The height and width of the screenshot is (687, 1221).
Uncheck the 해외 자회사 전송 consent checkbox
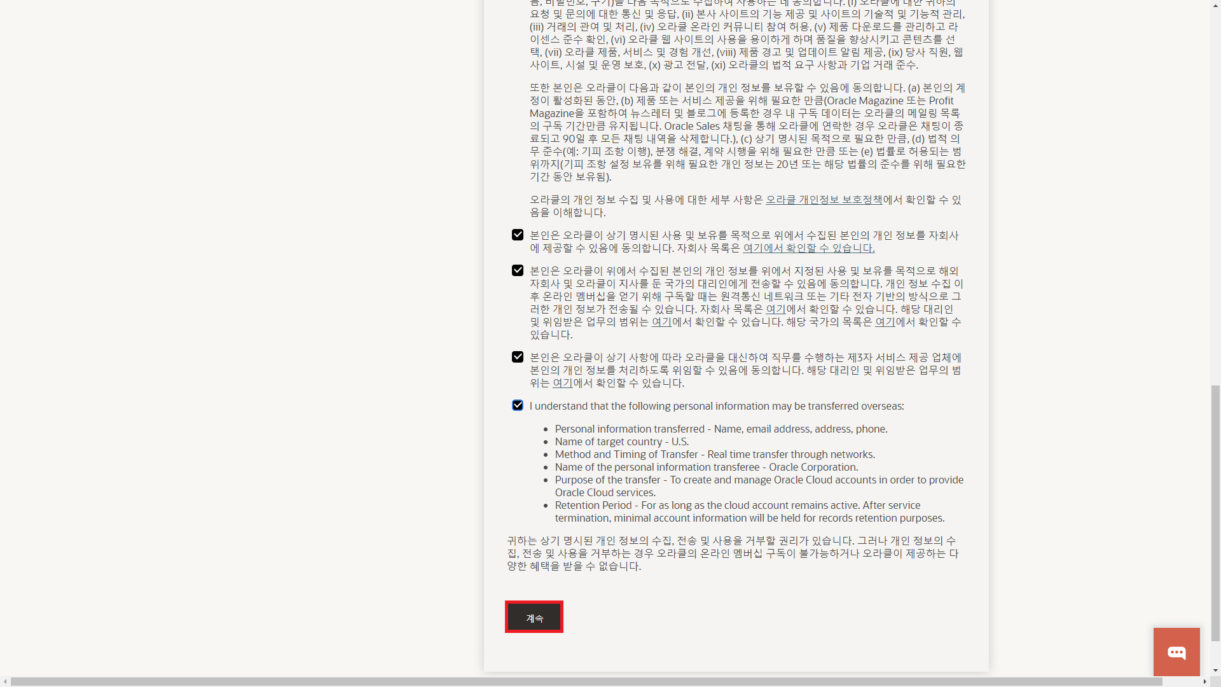pyautogui.click(x=518, y=271)
